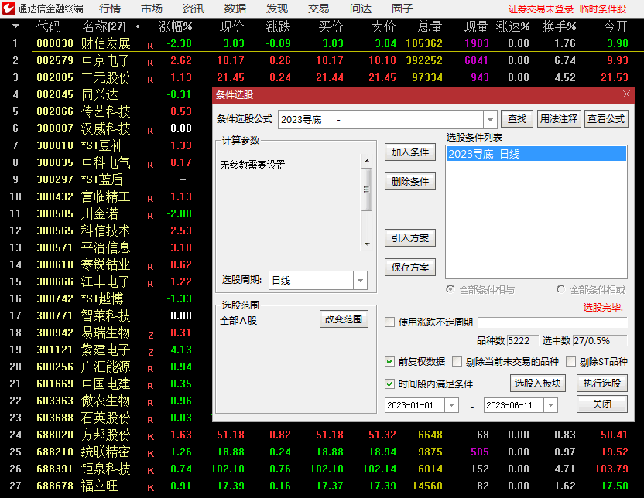
Task: Click 证券交易未登录 login link
Action: [540, 9]
